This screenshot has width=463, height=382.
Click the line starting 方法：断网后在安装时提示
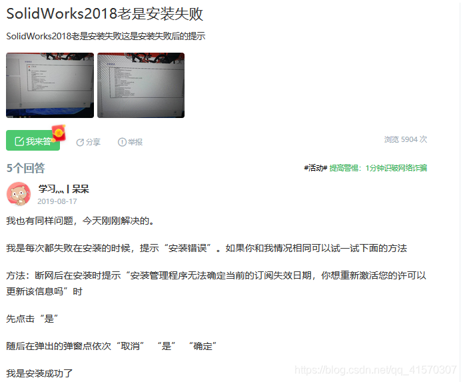pyautogui.click(x=216, y=283)
